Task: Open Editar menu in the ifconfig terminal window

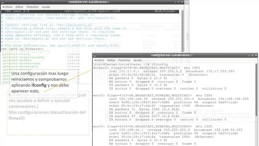Action: [x=111, y=60]
